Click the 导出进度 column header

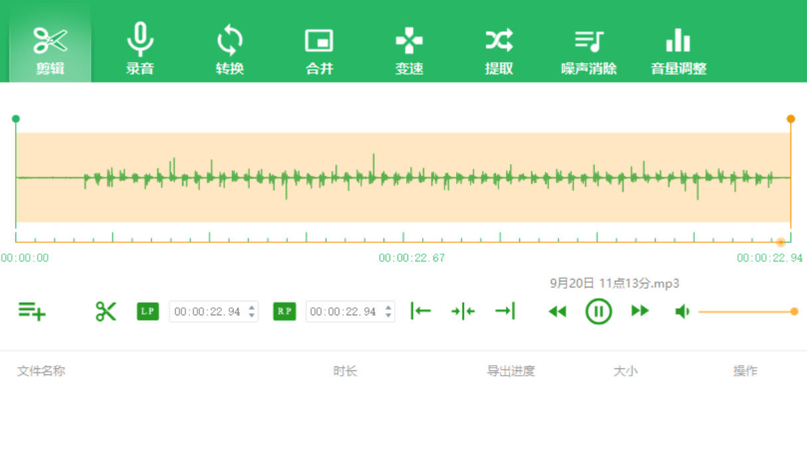point(511,371)
